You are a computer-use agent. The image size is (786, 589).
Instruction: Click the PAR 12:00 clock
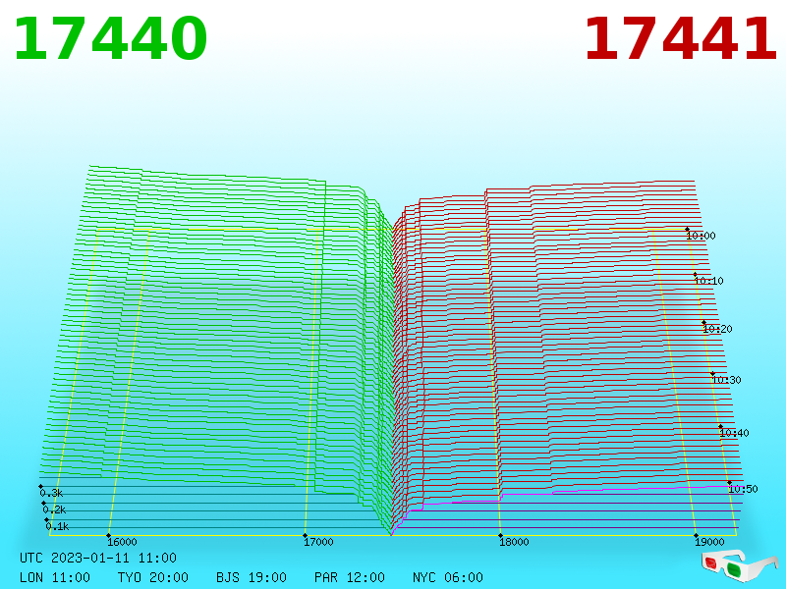point(350,577)
